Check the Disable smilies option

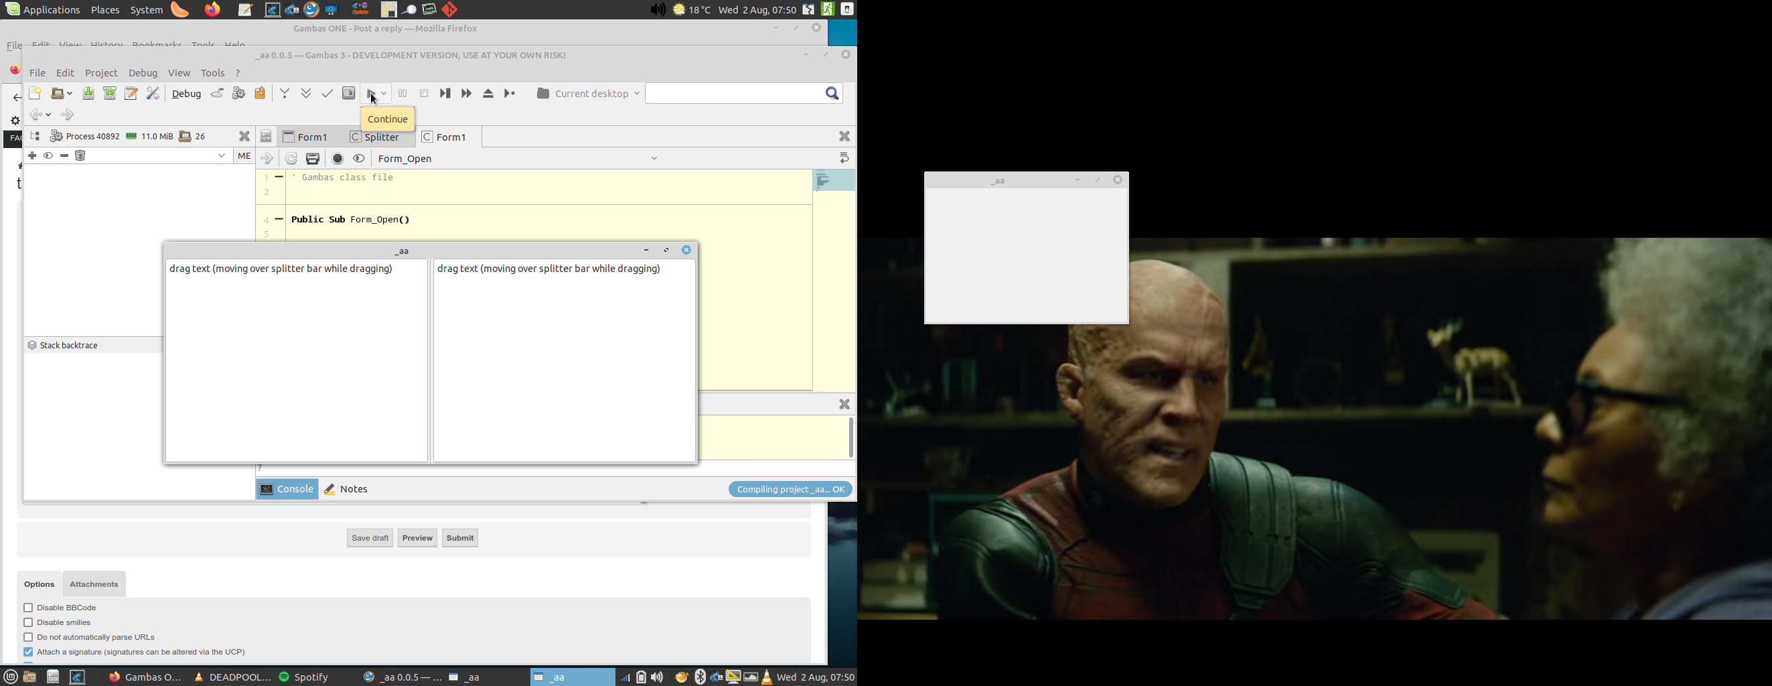point(28,623)
